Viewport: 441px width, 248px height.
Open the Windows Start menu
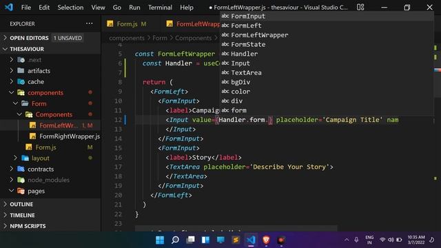click(x=160, y=240)
